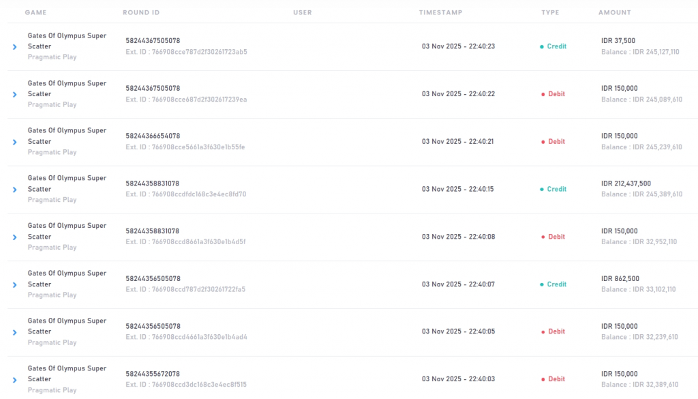
Task: Select round ID 58244355672078
Action: 153,374
